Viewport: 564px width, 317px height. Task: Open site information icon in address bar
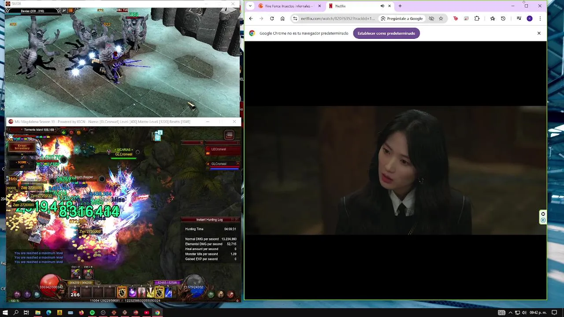click(295, 18)
